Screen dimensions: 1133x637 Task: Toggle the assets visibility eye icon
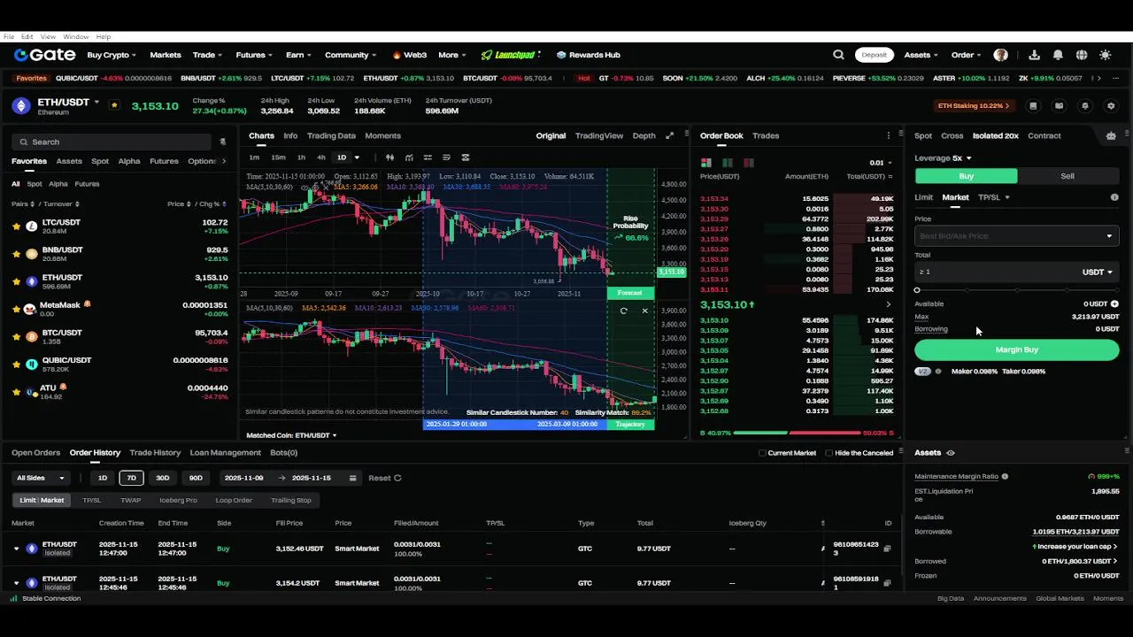click(951, 453)
